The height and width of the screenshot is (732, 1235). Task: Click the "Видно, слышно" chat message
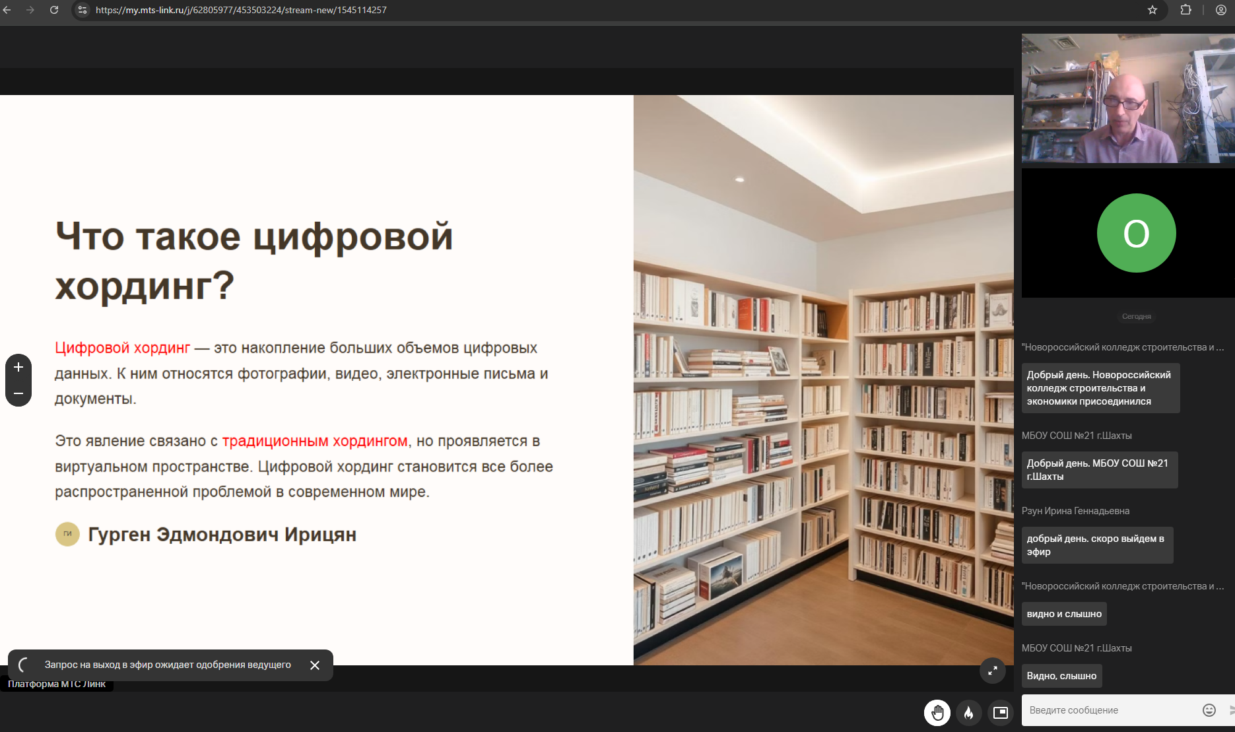[x=1061, y=676]
